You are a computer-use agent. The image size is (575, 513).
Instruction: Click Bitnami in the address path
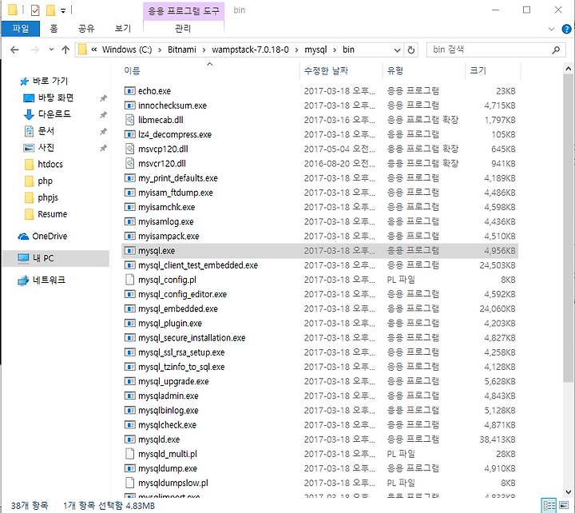[x=182, y=50]
